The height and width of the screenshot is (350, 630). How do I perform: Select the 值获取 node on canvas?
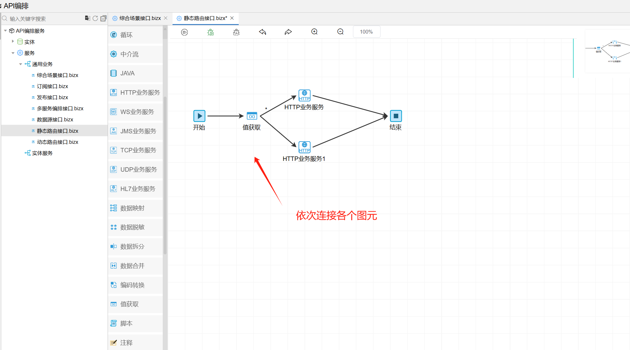pyautogui.click(x=252, y=116)
